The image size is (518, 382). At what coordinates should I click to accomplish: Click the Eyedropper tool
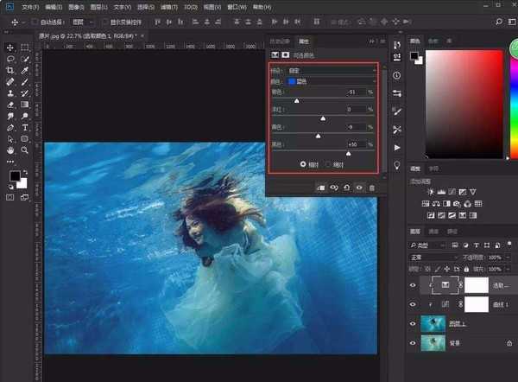(x=25, y=70)
